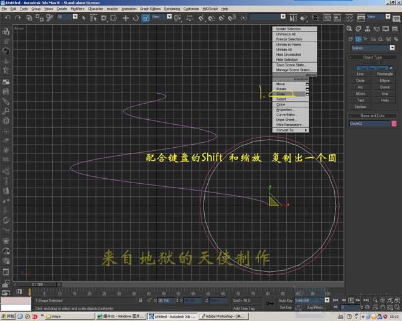Image resolution: width=402 pixels, height=321 pixels.
Task: Expand the Convert To submenu arrow
Action: [x=306, y=130]
